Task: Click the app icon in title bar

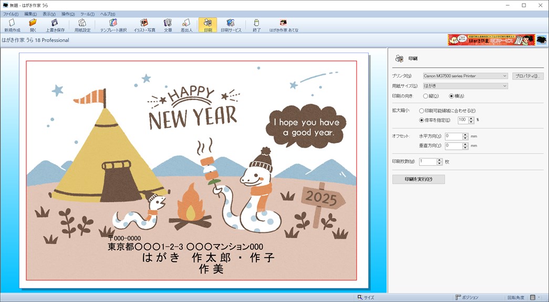Action: 5,5
